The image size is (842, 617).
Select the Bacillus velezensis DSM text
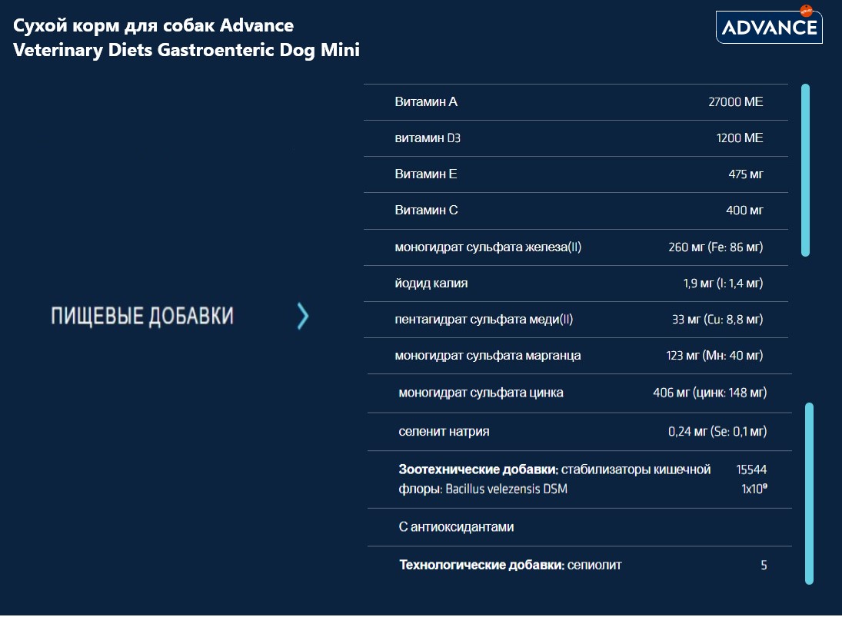507,489
